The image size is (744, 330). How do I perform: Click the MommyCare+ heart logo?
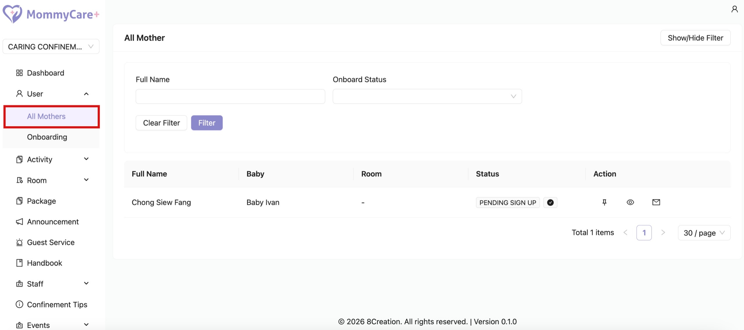pyautogui.click(x=12, y=14)
